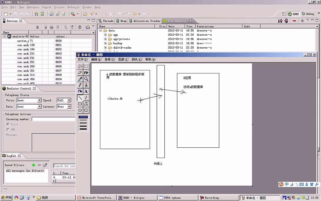Viewport: 321px width, 201px height.
Task: Click the Android SDK Manager toolbar icon
Action: (x=36, y=14)
